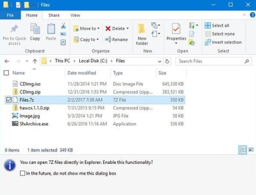Collapse the ribbon with the chevron
256x195 pixels.
tap(244, 15)
